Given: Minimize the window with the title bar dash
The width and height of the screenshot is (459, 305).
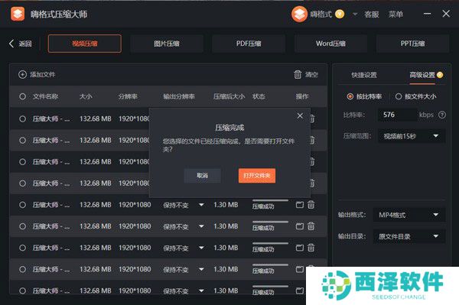Looking at the screenshot, I should tap(427, 14).
